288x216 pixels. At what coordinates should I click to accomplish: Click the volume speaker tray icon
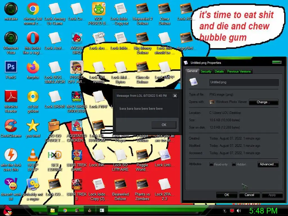(x=239, y=211)
